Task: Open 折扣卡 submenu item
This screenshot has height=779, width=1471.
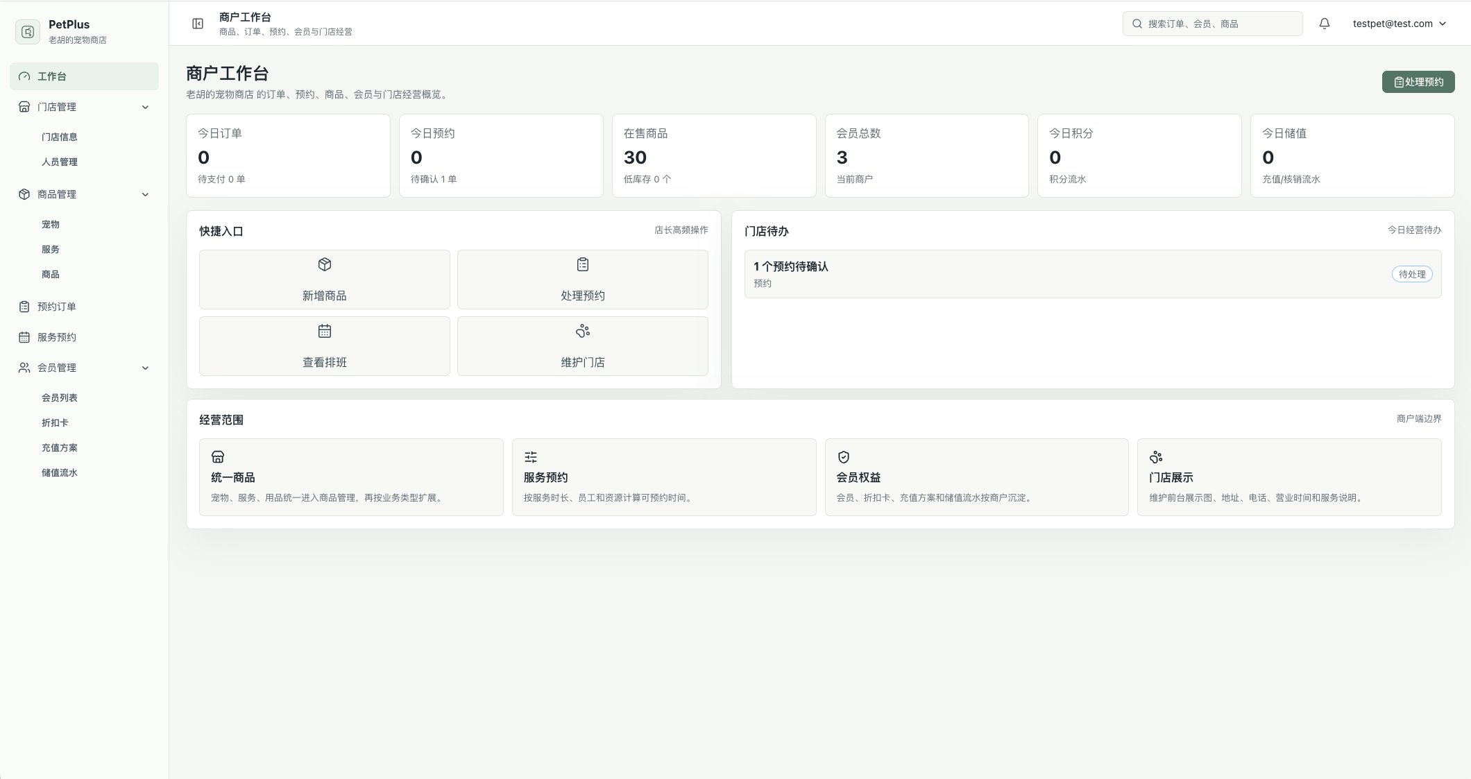Action: [55, 422]
